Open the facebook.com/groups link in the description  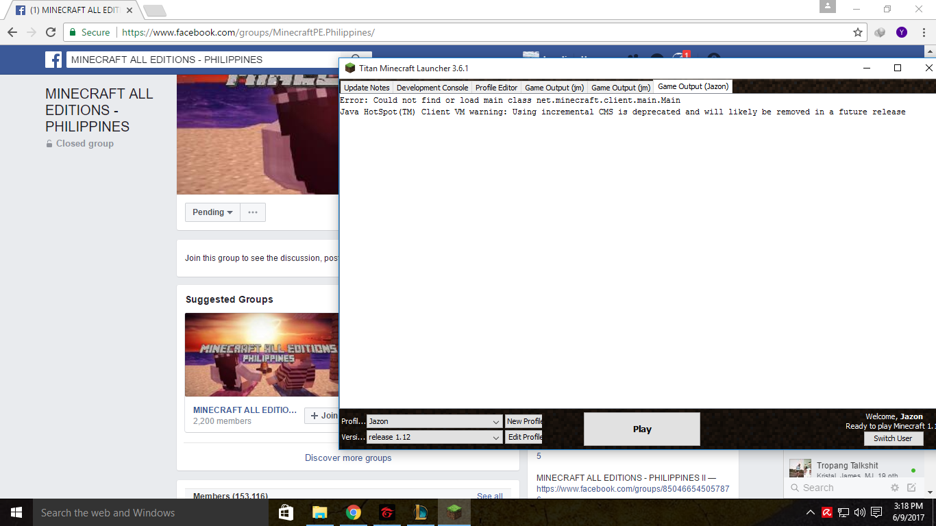click(x=633, y=489)
